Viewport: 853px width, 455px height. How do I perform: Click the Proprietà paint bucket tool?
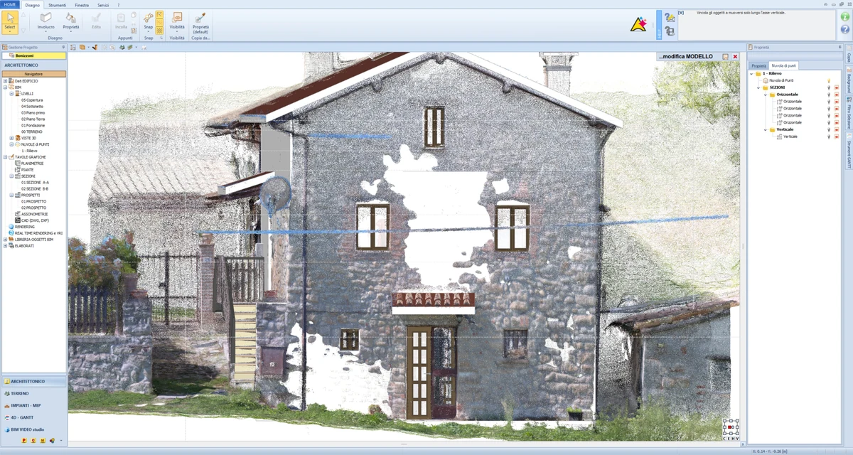71,21
